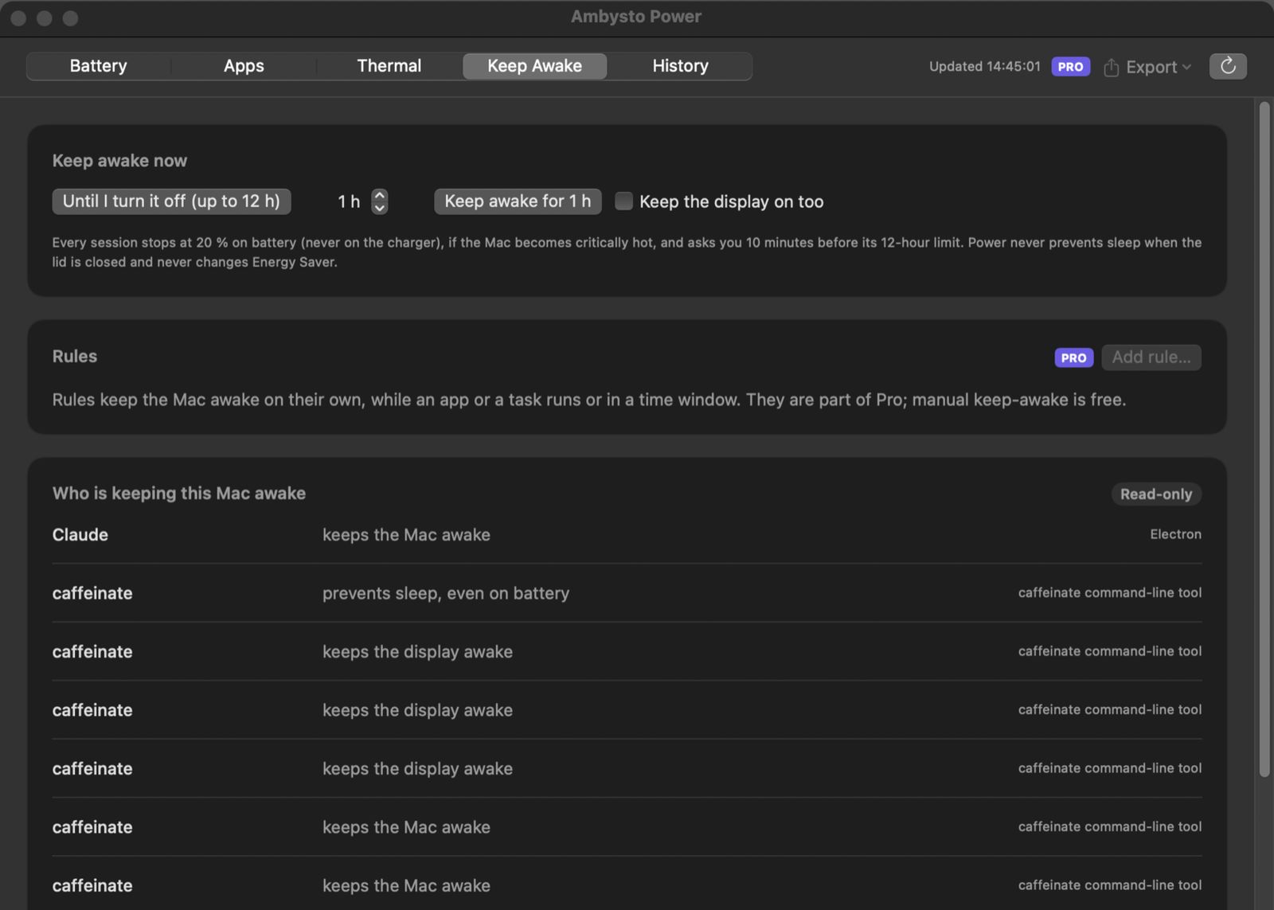This screenshot has height=910, width=1274.
Task: Click the refresh icon button
Action: (x=1228, y=66)
